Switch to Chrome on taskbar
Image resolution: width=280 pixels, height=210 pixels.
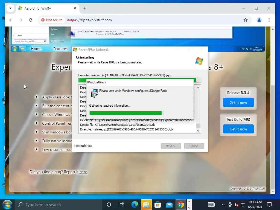coord(180,205)
